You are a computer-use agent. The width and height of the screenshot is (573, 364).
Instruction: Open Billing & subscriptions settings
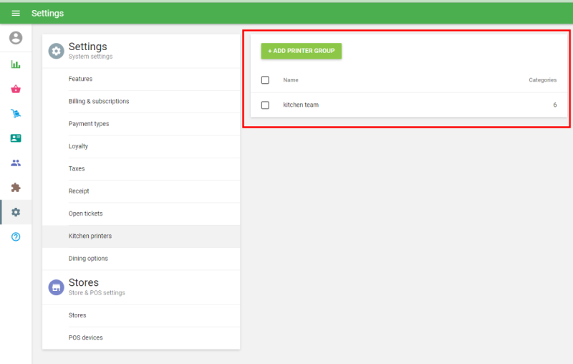99,102
